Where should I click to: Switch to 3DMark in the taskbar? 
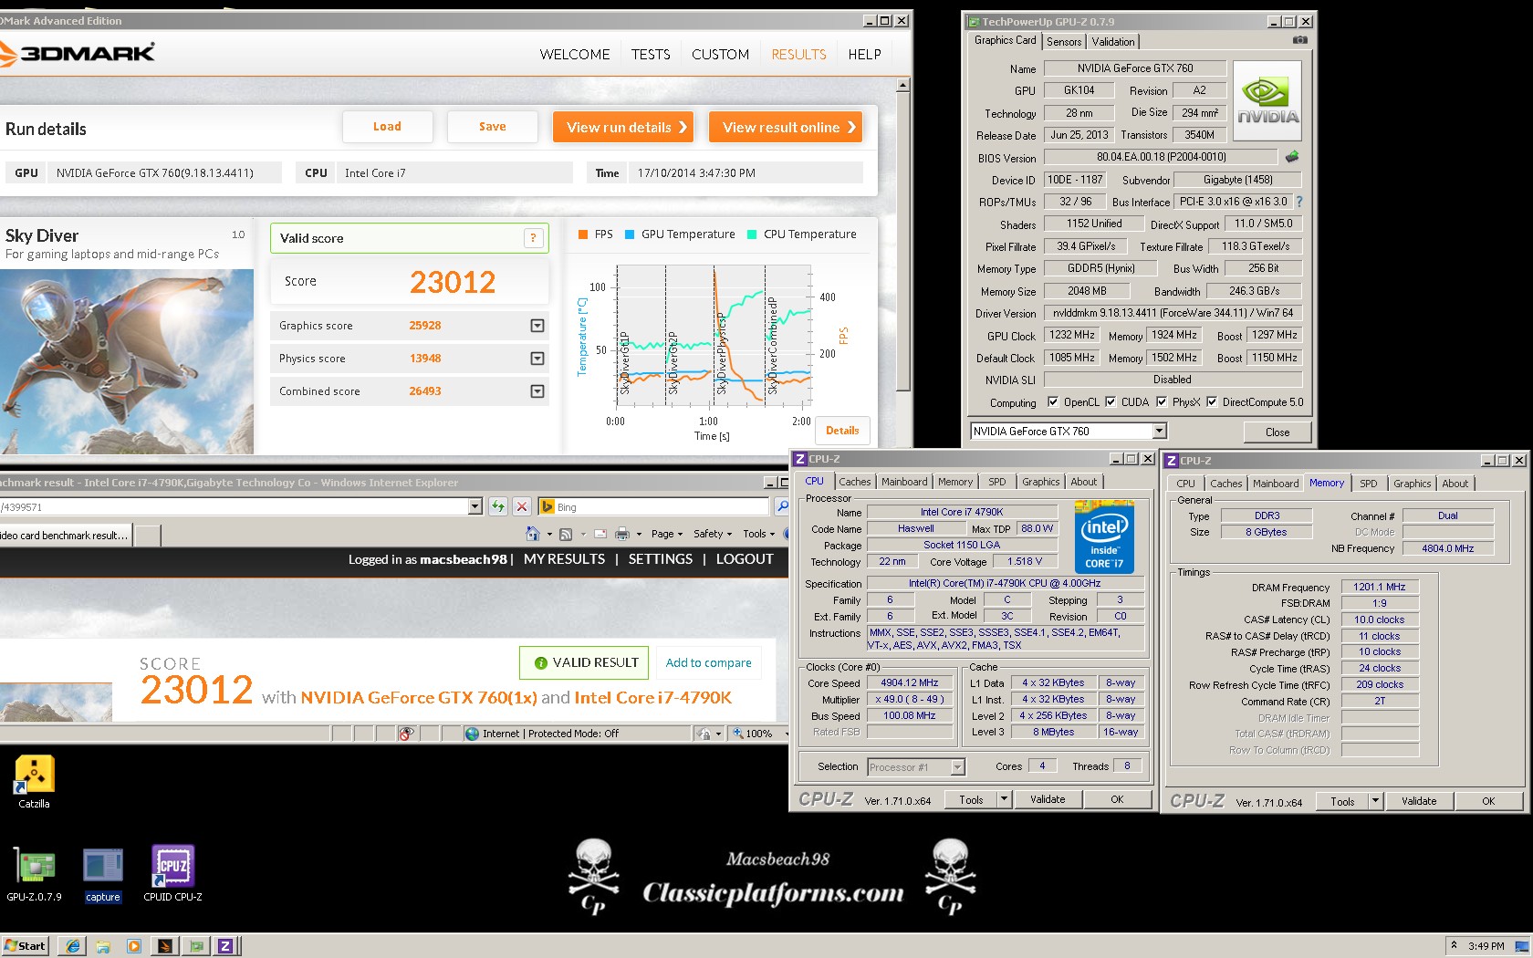(x=165, y=946)
